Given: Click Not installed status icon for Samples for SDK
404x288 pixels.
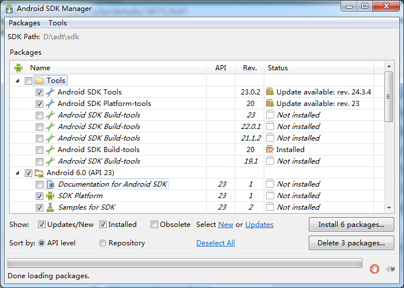Looking at the screenshot, I should pos(270,207).
